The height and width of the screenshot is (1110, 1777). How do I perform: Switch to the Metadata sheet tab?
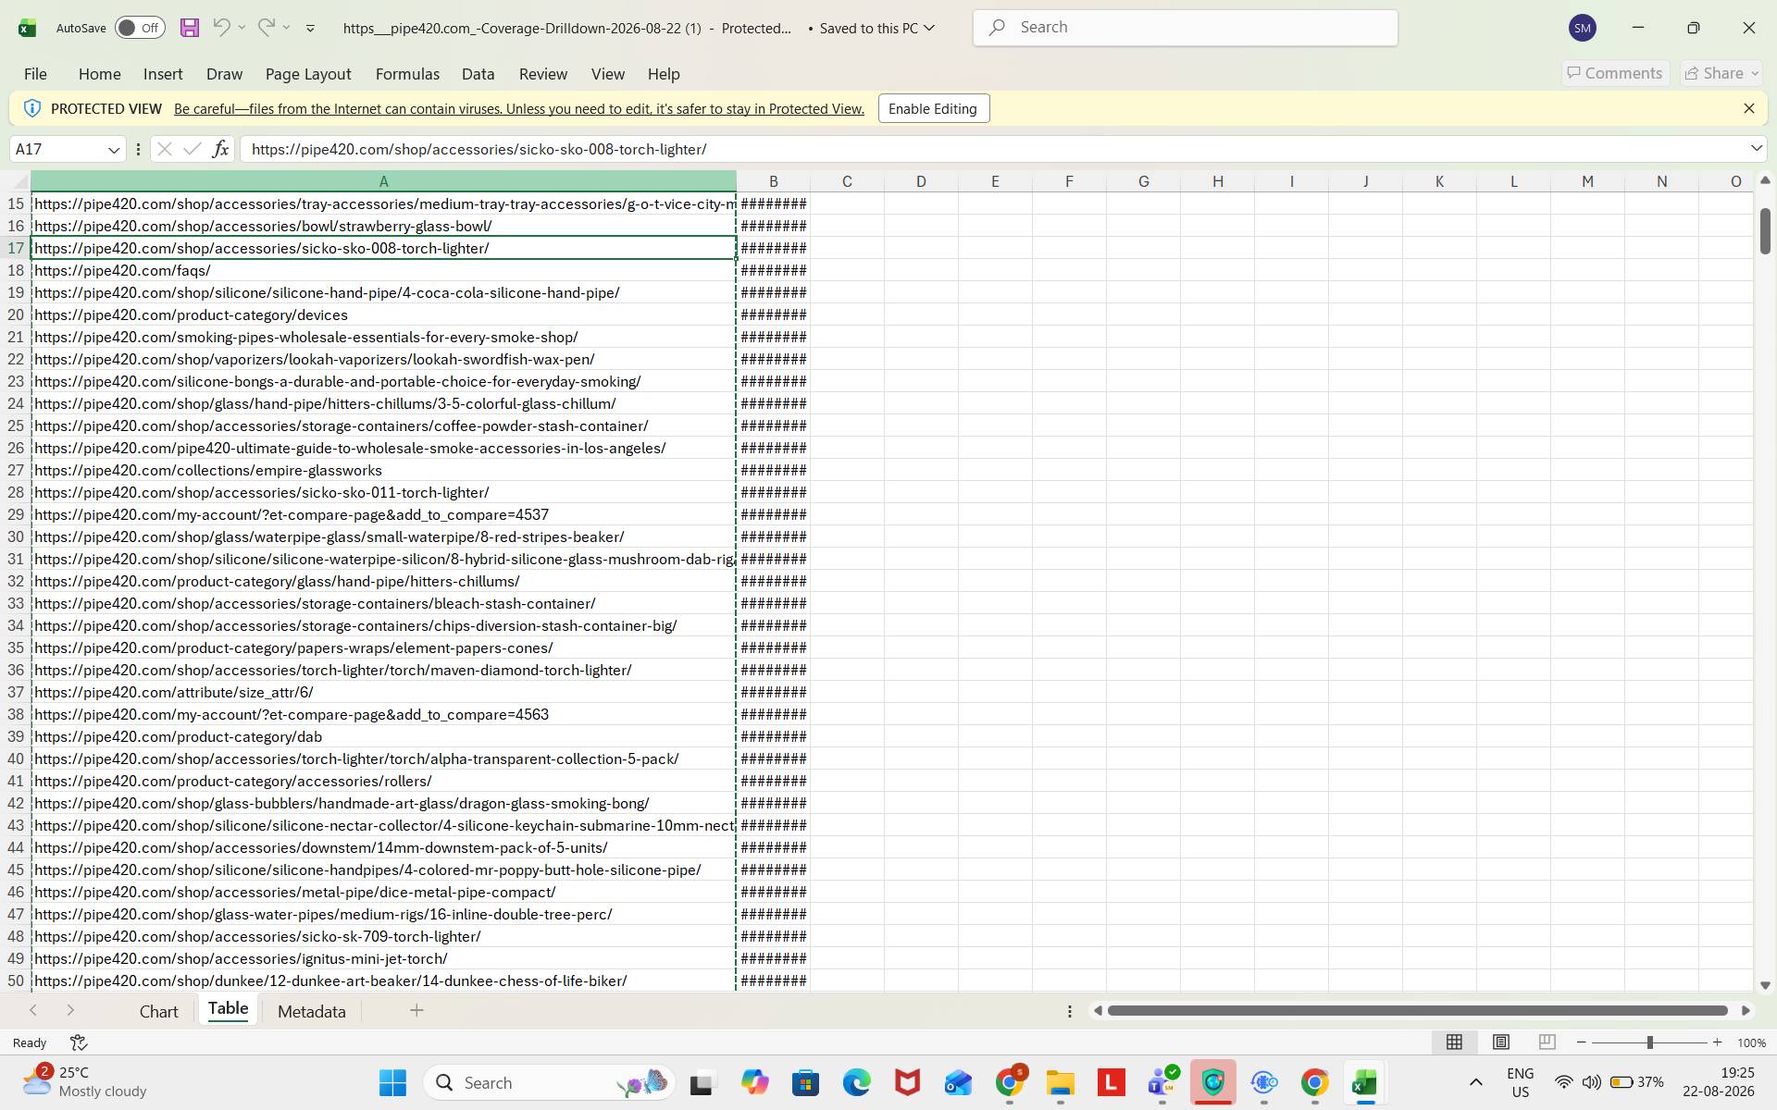(x=311, y=1011)
